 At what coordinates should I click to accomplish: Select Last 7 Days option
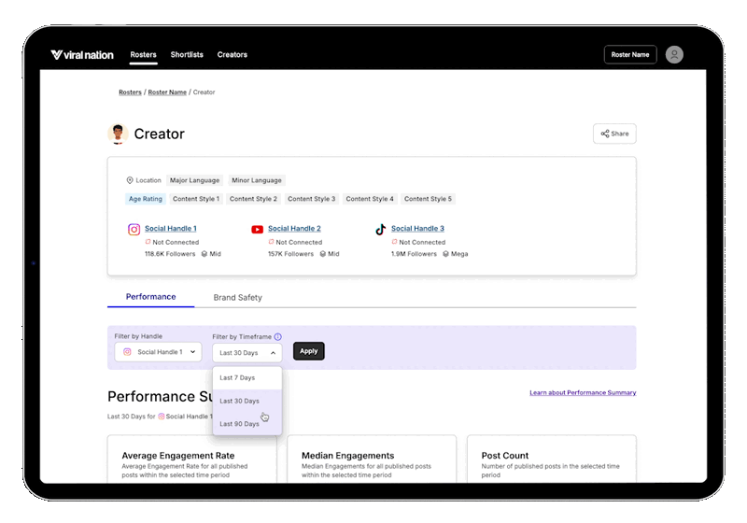coord(237,377)
